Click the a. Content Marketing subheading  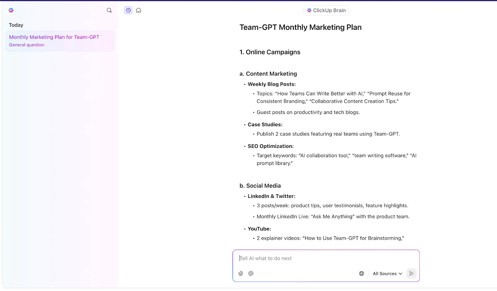[x=268, y=74]
